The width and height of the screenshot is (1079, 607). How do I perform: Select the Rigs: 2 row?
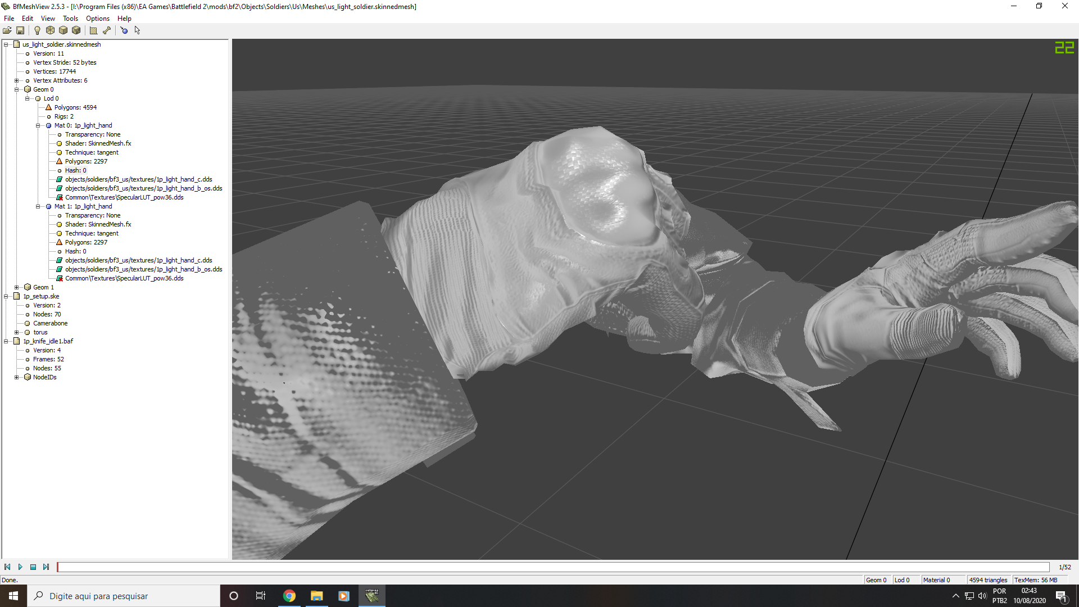click(64, 116)
